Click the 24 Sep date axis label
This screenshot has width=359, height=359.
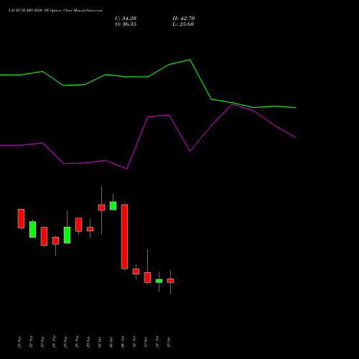click(54, 342)
